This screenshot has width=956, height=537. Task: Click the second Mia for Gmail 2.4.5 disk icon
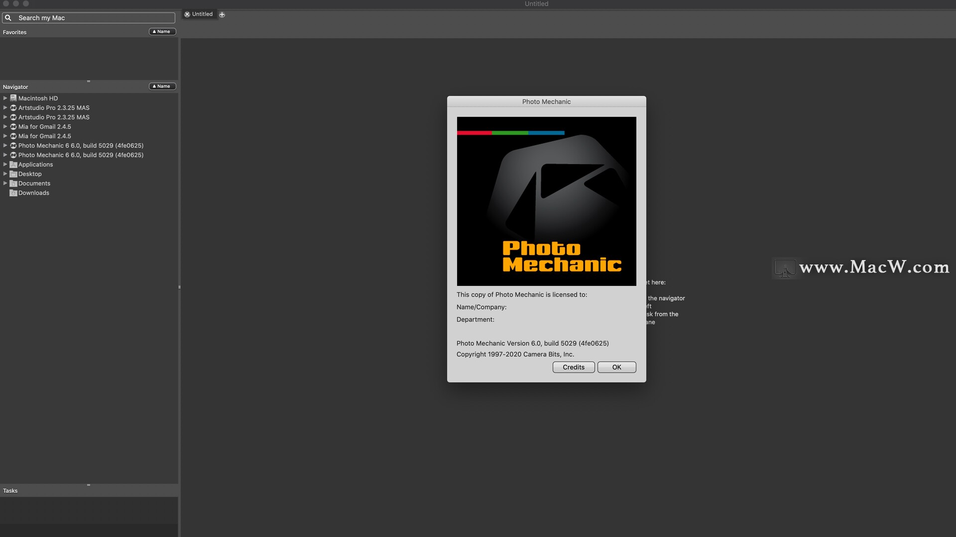pos(13,136)
